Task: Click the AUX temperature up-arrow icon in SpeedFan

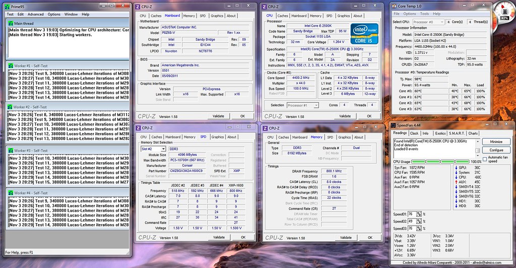Action: [x=456, y=182]
